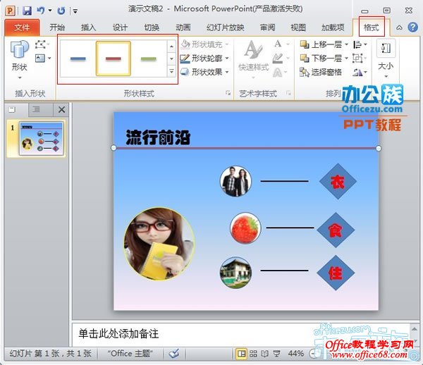
Task: Switch to the 切换 tab
Action: [152, 27]
